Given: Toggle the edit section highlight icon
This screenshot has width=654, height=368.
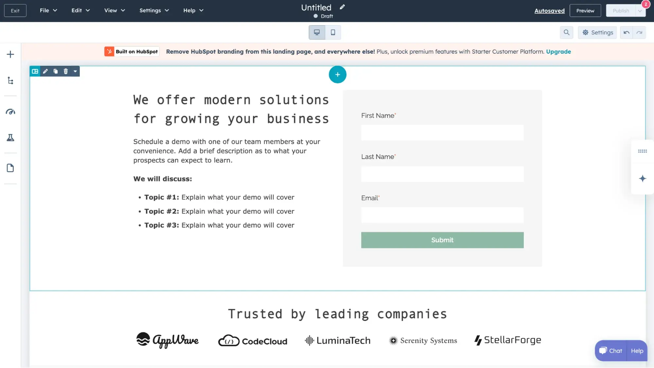Looking at the screenshot, I should click(x=35, y=71).
